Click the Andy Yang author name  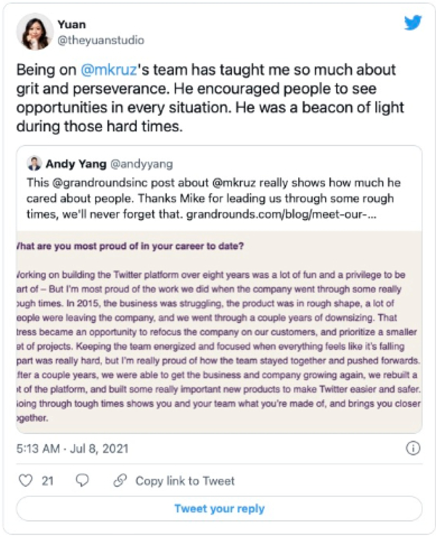point(76,164)
